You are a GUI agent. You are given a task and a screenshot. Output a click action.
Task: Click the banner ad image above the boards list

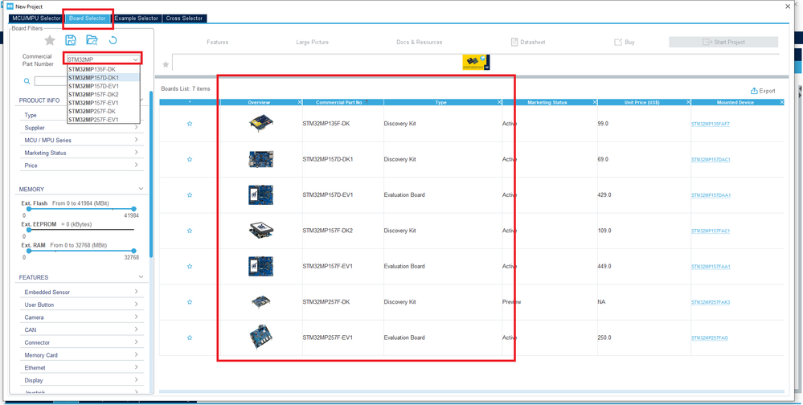click(x=477, y=63)
